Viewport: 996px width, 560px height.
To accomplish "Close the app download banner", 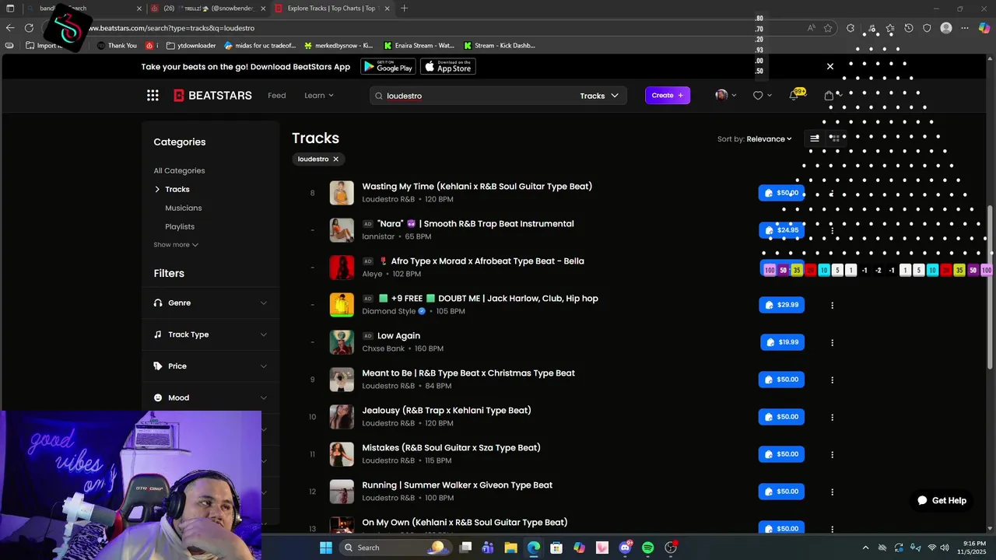I will click(830, 66).
